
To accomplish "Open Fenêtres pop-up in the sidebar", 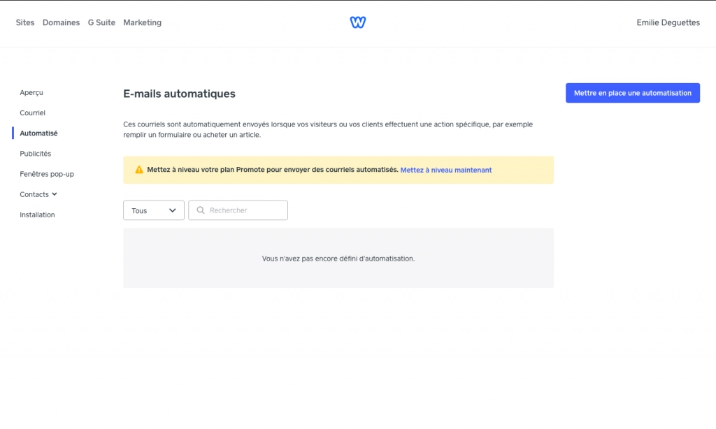I will tap(47, 174).
